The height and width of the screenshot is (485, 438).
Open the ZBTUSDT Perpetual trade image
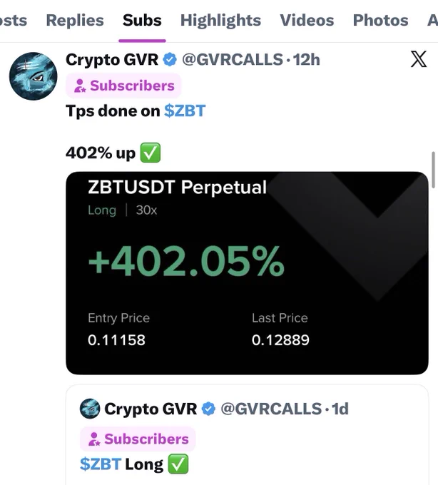pyautogui.click(x=247, y=272)
